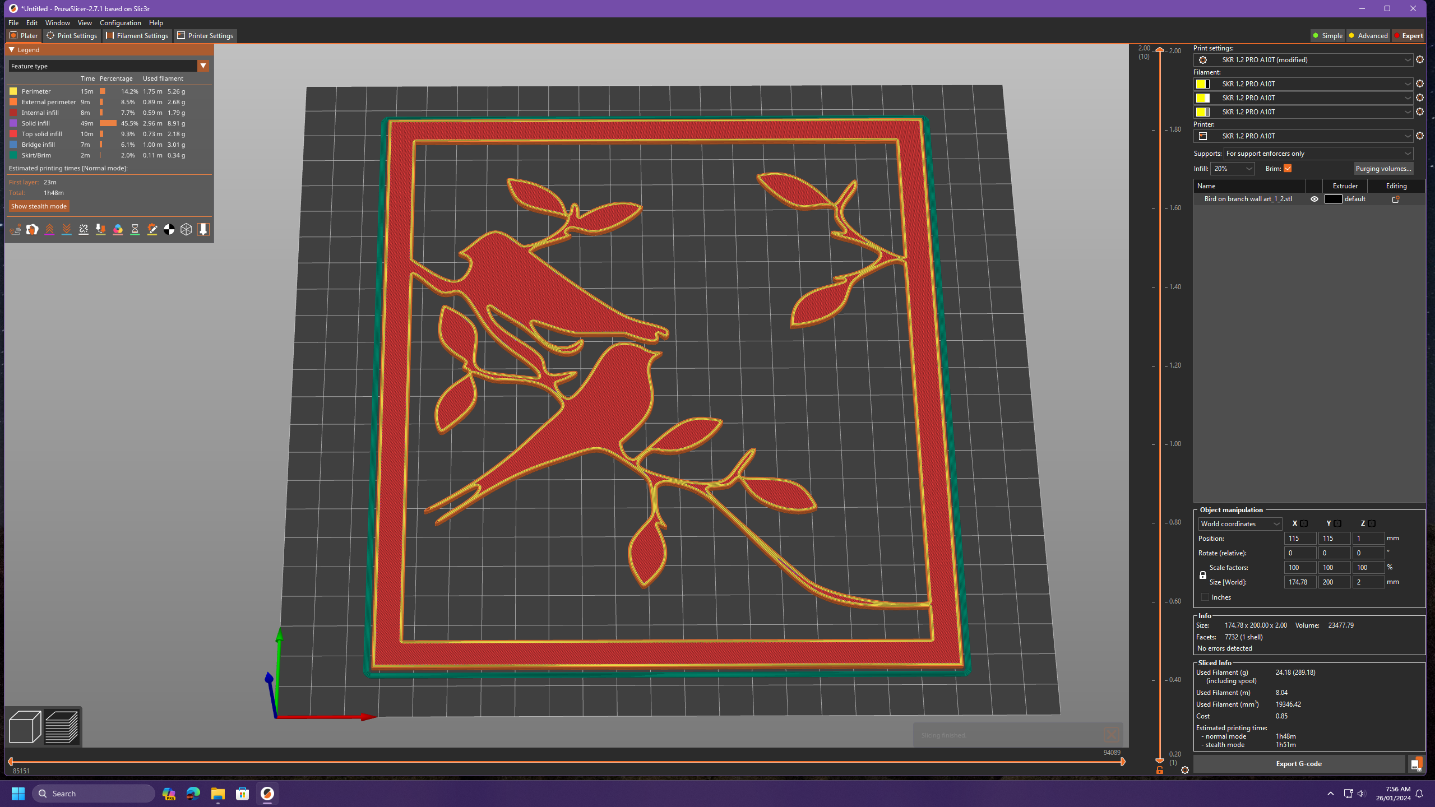This screenshot has width=1435, height=807.
Task: Collapse the Legend panel
Action: coord(12,50)
